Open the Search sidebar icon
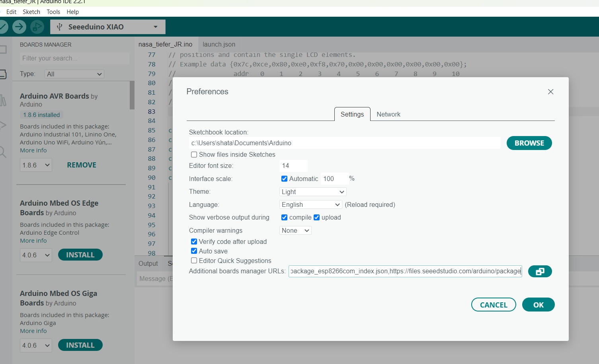The image size is (599, 364). coord(3,152)
